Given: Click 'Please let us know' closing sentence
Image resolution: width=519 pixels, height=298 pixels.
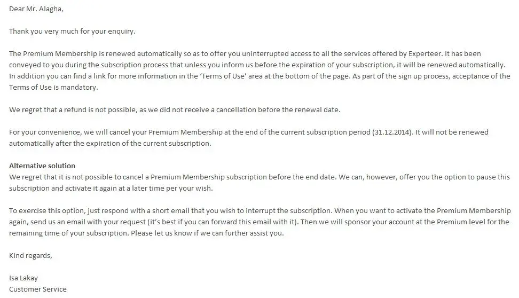Looking at the screenshot, I should coord(227,233).
